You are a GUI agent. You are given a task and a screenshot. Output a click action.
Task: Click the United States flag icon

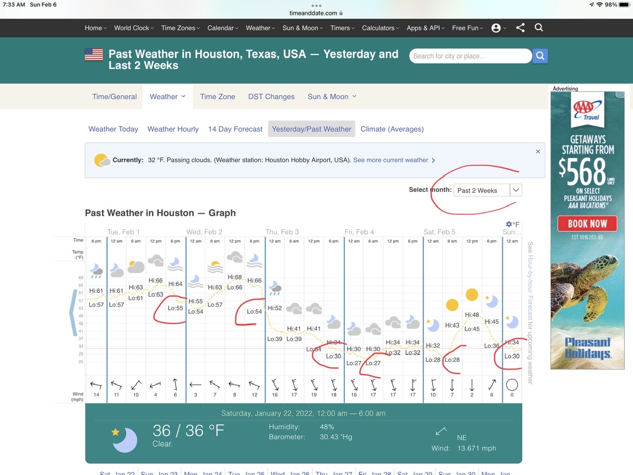point(94,54)
